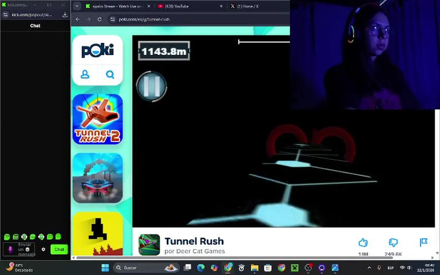This screenshot has height=275, width=440.
Task: Open emoji picker in chat input
Action: (x=27, y=249)
